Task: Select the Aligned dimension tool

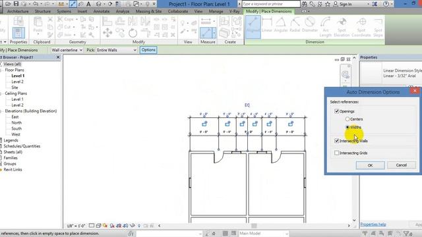Action: click(x=253, y=26)
